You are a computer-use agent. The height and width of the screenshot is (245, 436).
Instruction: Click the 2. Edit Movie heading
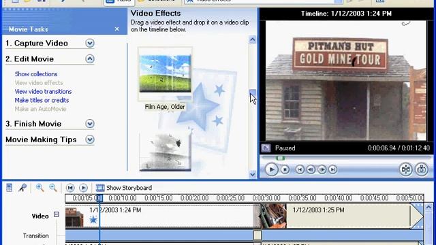pyautogui.click(x=30, y=59)
